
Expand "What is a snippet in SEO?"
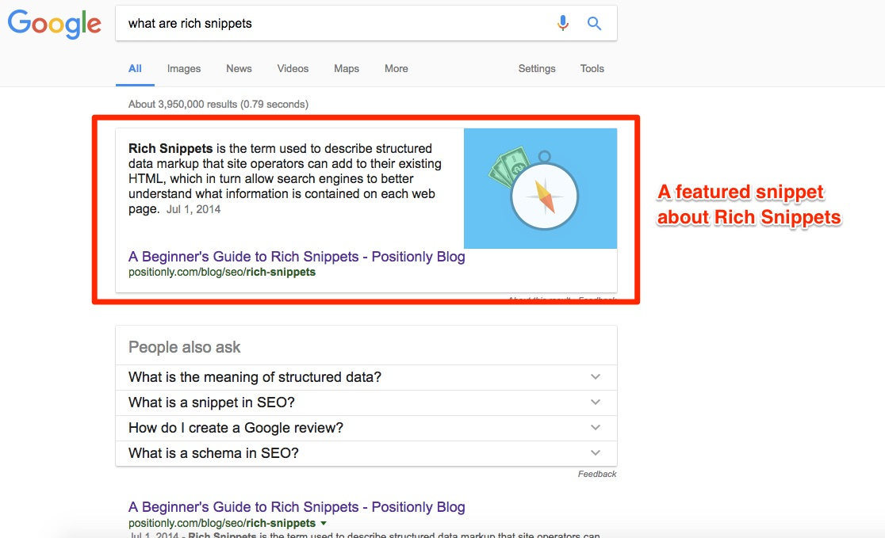(366, 403)
